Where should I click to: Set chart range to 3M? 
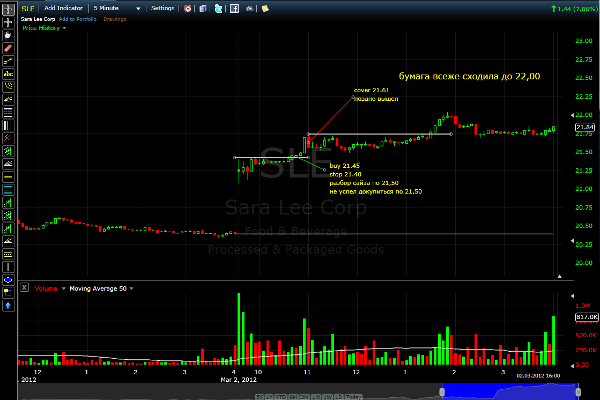[305, 397]
